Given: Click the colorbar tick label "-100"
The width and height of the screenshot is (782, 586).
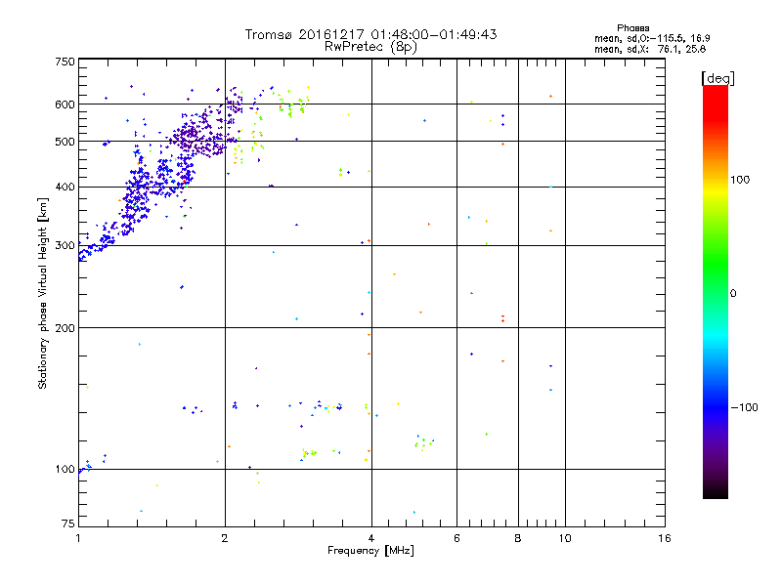Looking at the screenshot, I should coord(745,407).
